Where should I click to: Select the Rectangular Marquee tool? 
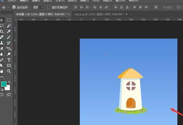(9, 20)
